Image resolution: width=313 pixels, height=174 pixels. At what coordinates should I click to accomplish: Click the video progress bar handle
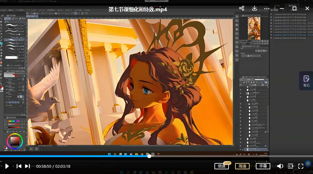pos(149,156)
